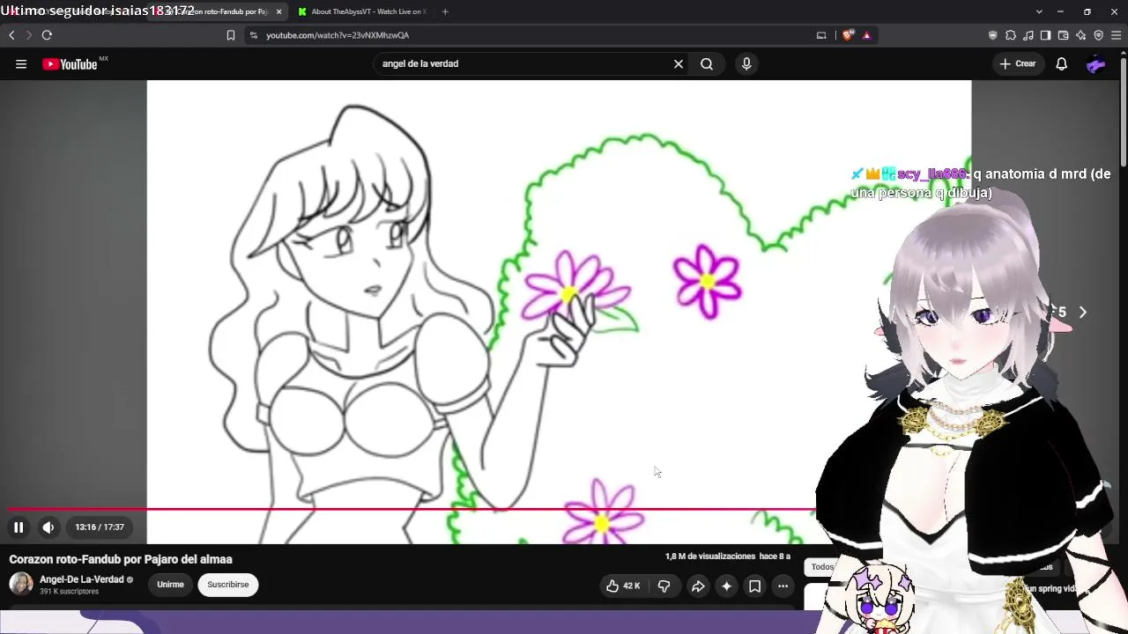View site information icon in address bar
1128x634 pixels.
coord(254,35)
